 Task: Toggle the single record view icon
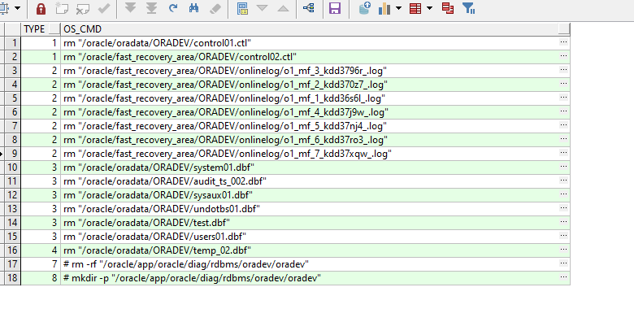coord(242,8)
